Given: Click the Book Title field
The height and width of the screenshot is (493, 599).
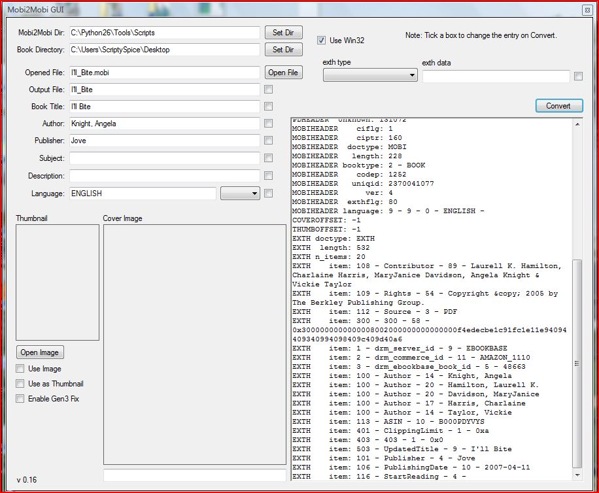Looking at the screenshot, I should [165, 107].
